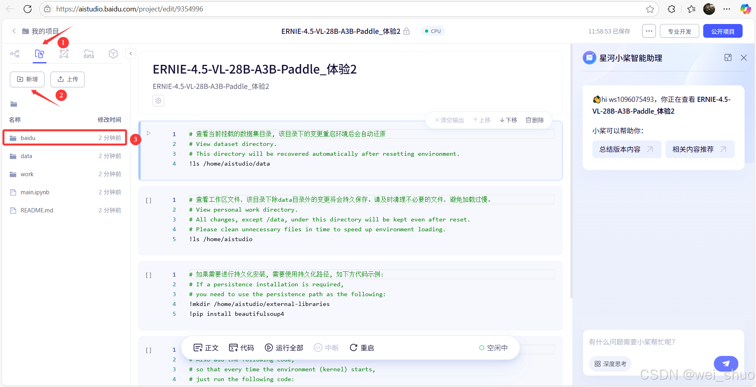
Task: Click 上移 to move cell up
Action: (x=482, y=120)
